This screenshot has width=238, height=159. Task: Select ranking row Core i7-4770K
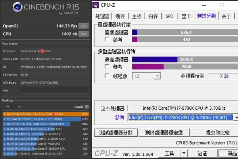click(46, 129)
